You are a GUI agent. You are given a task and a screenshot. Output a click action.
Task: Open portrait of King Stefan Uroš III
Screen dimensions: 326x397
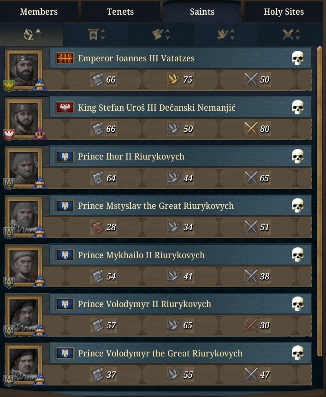pyautogui.click(x=24, y=119)
